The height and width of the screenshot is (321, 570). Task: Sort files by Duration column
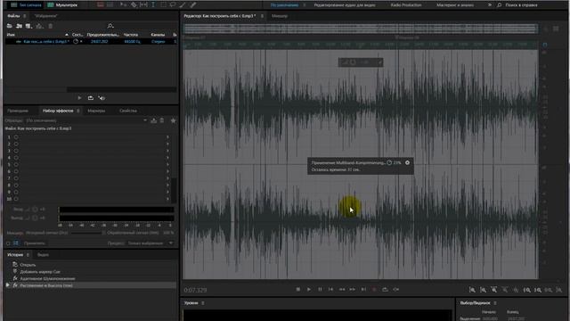(103, 35)
